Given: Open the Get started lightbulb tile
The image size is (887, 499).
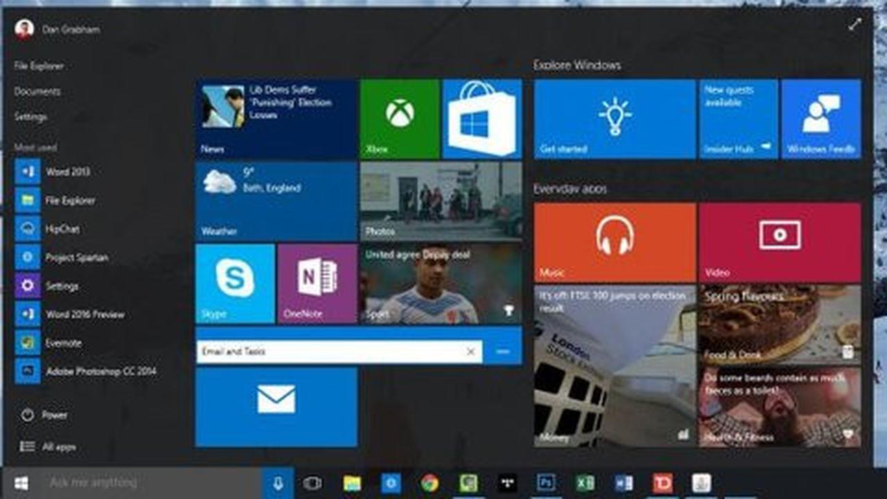Looking at the screenshot, I should pyautogui.click(x=615, y=119).
